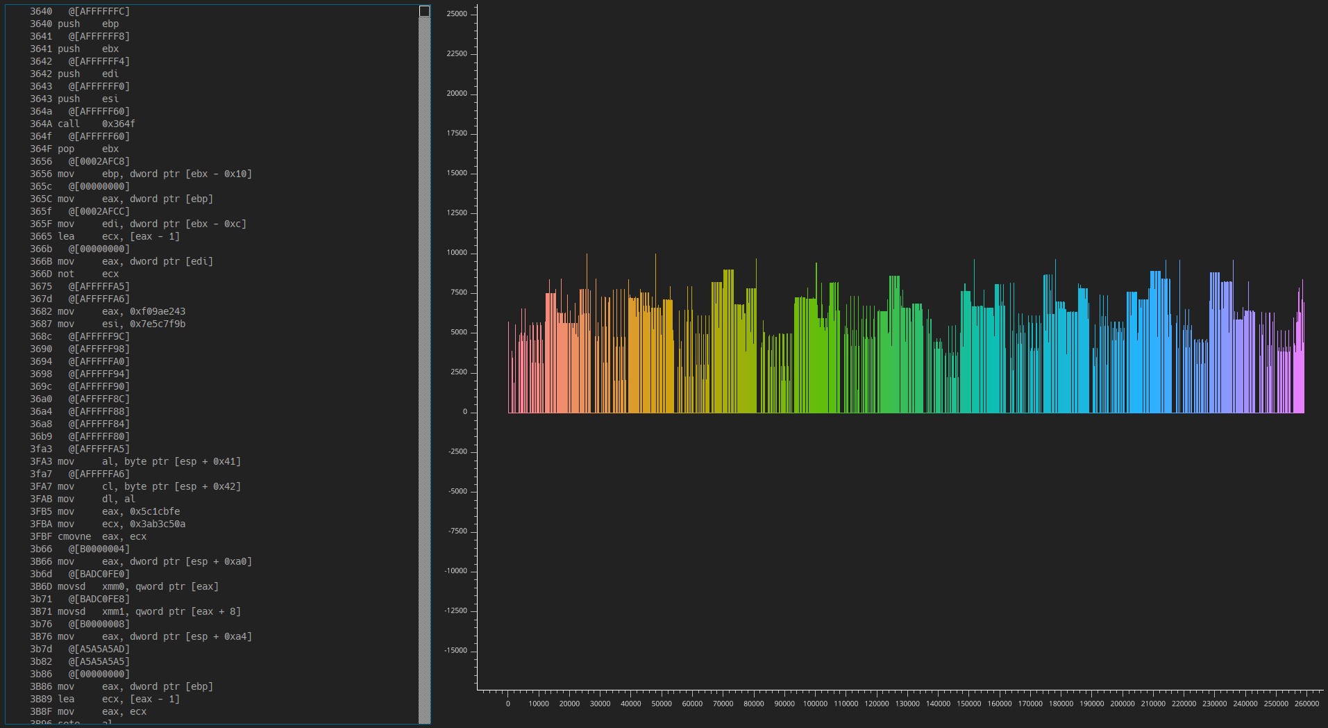Select the line '3641 push ebx'
The image size is (1328, 728).
tap(212, 49)
